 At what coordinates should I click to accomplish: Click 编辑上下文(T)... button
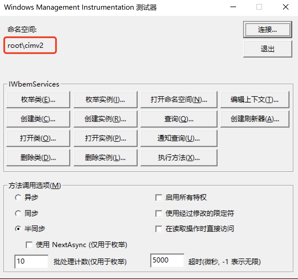coord(255,100)
